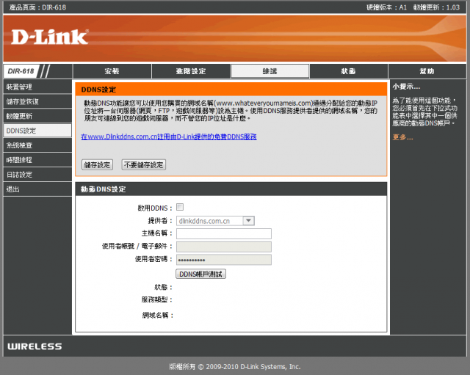470x375 pixels.
Task: Select 儲存並恢復 sidebar item
Action: [37, 101]
